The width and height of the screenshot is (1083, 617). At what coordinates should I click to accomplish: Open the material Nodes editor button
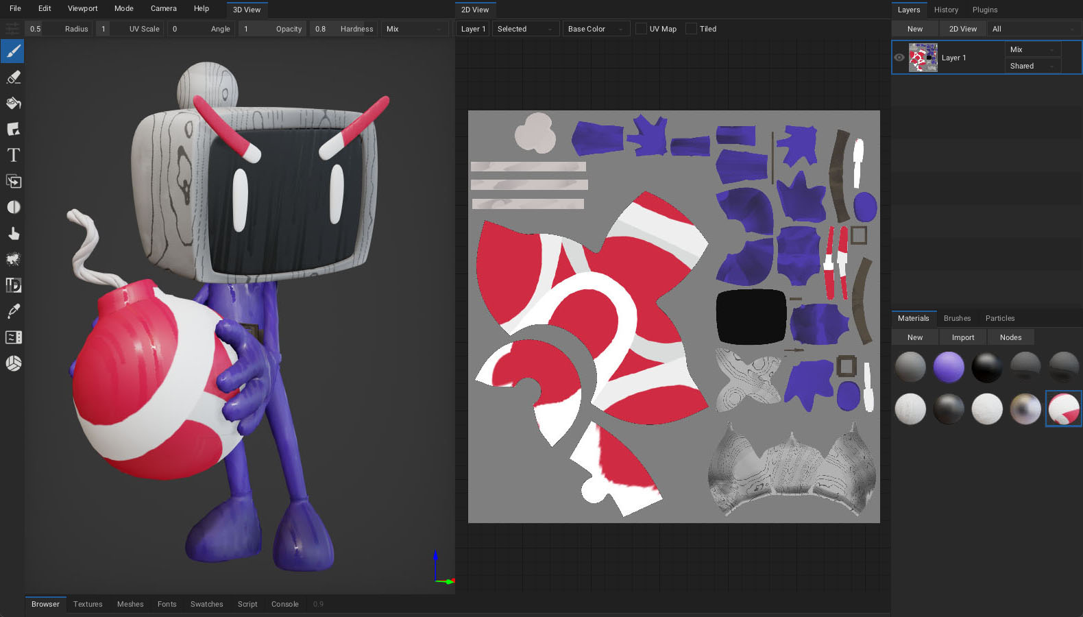(1010, 337)
